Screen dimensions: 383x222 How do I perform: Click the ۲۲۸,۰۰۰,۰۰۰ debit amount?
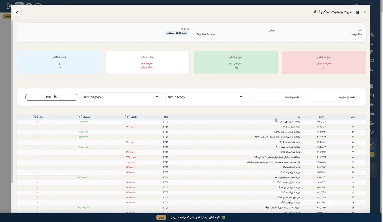[131, 157]
